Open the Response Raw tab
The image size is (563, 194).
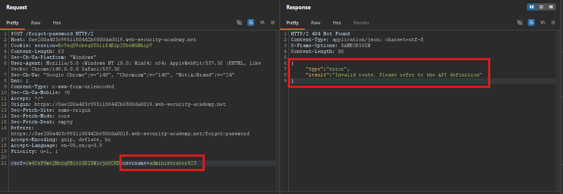[316, 23]
